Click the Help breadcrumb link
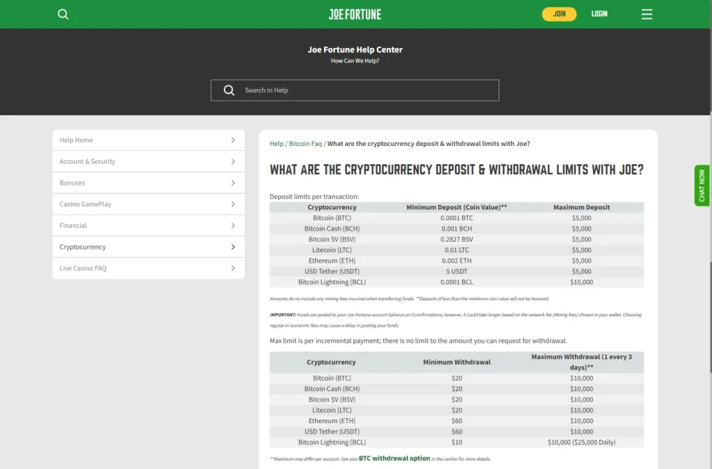This screenshot has width=712, height=469. tap(277, 143)
